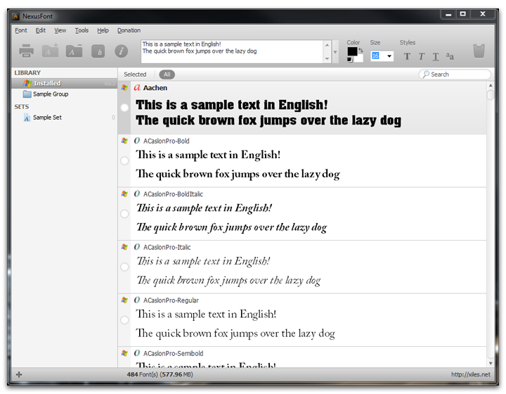
Task: Select Installed library item
Action: [x=64, y=83]
